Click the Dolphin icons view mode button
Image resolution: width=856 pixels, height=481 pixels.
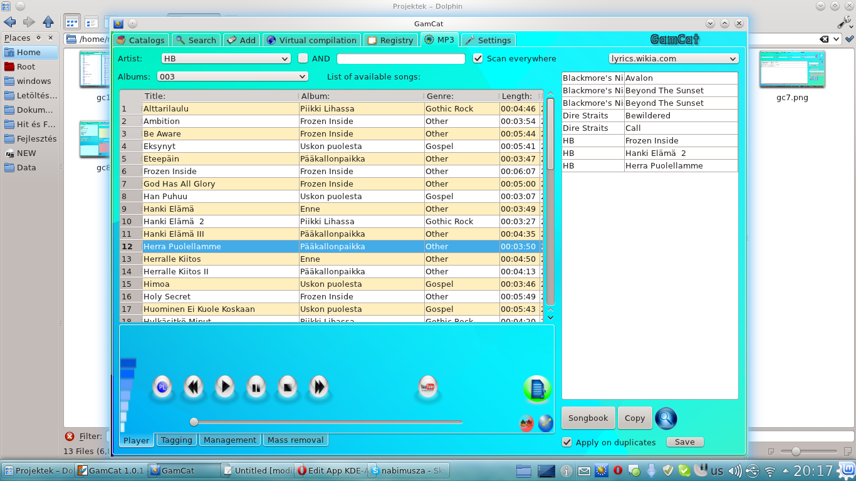tap(72, 23)
